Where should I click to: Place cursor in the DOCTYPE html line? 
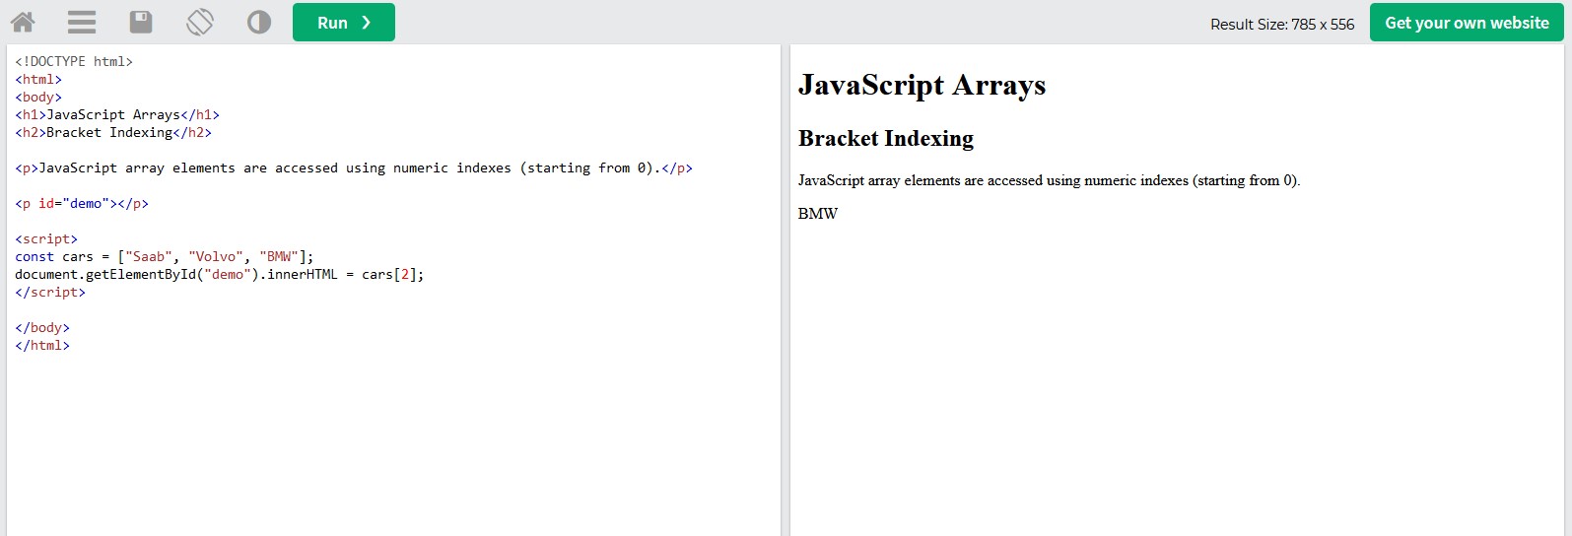(74, 61)
